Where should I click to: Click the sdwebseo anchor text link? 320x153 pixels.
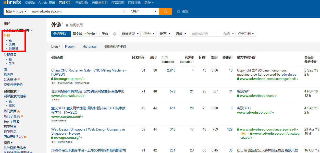[289, 75]
